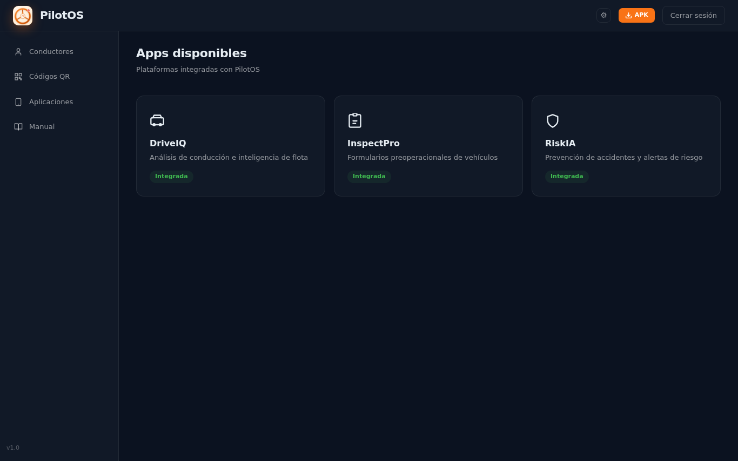Click Cerrar sesión to log out

tap(694, 15)
